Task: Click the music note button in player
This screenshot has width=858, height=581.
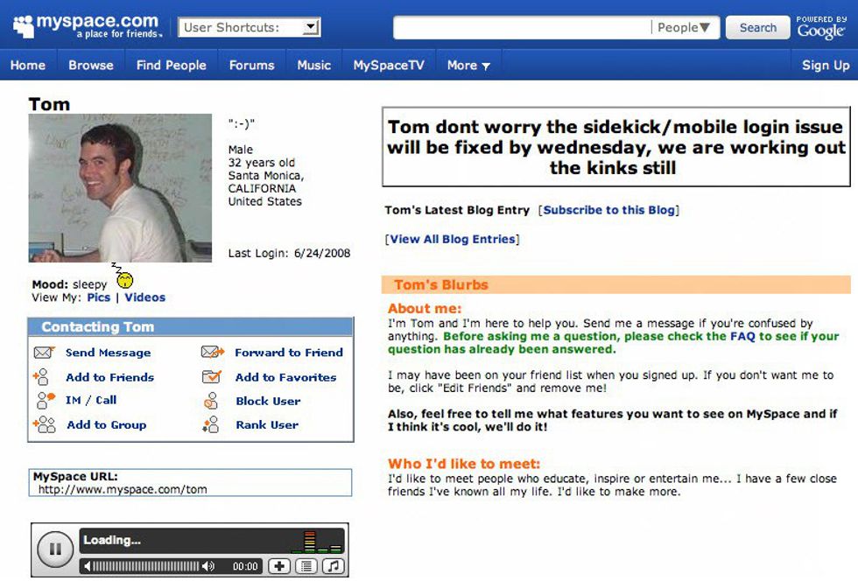Action: point(333,566)
